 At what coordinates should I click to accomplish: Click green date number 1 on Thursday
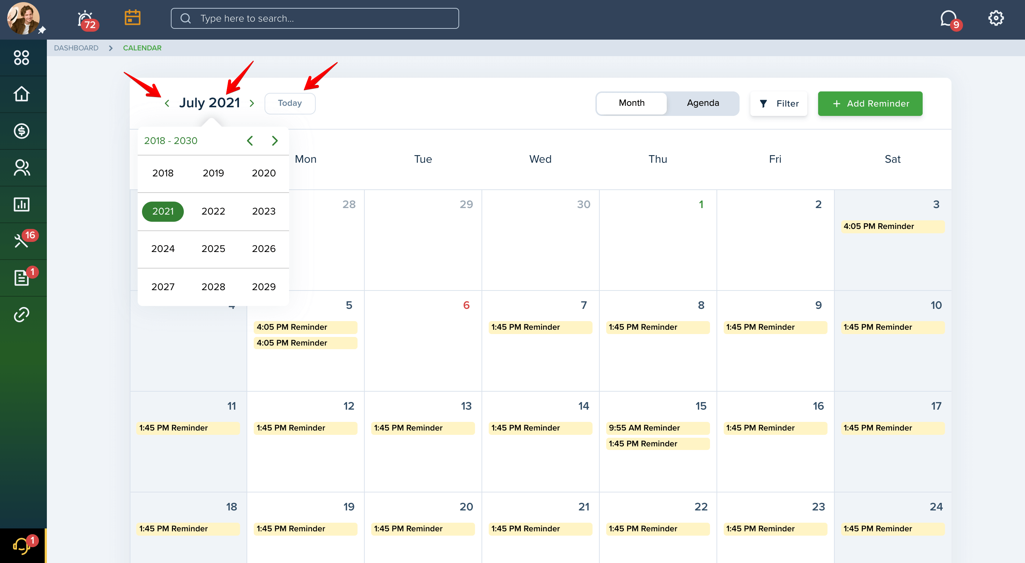(x=701, y=204)
